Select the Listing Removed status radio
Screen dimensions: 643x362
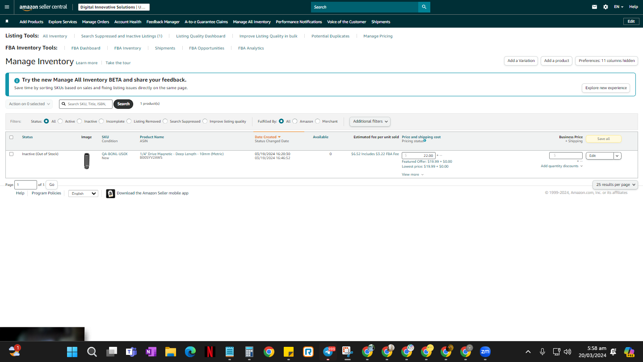click(129, 121)
